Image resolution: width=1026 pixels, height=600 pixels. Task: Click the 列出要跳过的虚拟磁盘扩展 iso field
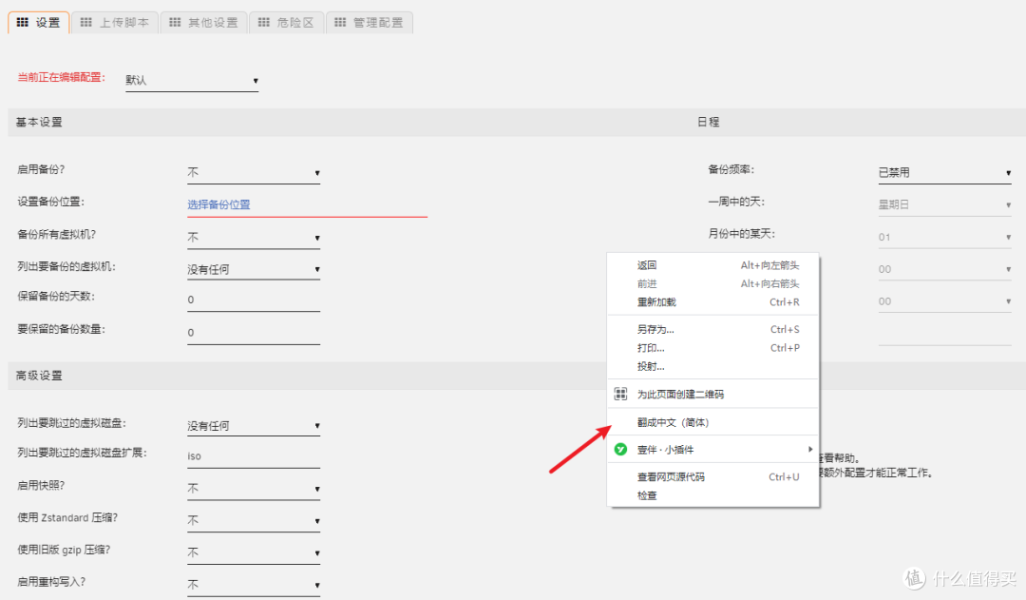(x=253, y=456)
